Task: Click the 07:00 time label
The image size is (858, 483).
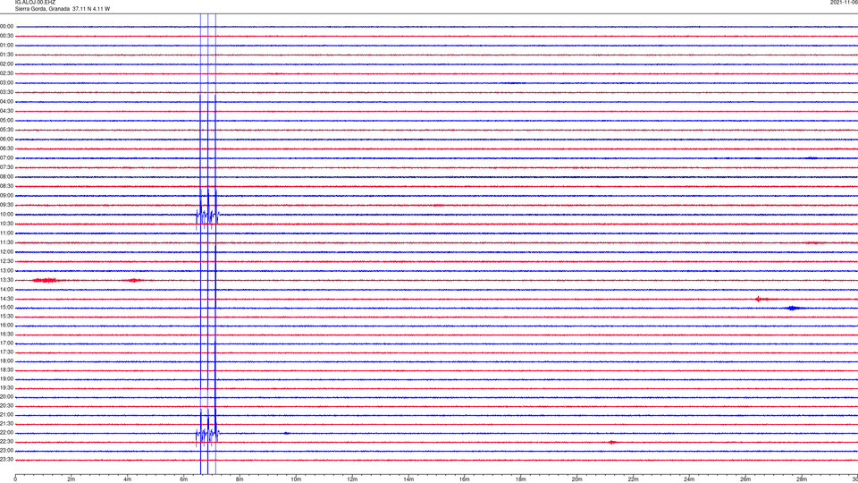Action: click(x=6, y=157)
